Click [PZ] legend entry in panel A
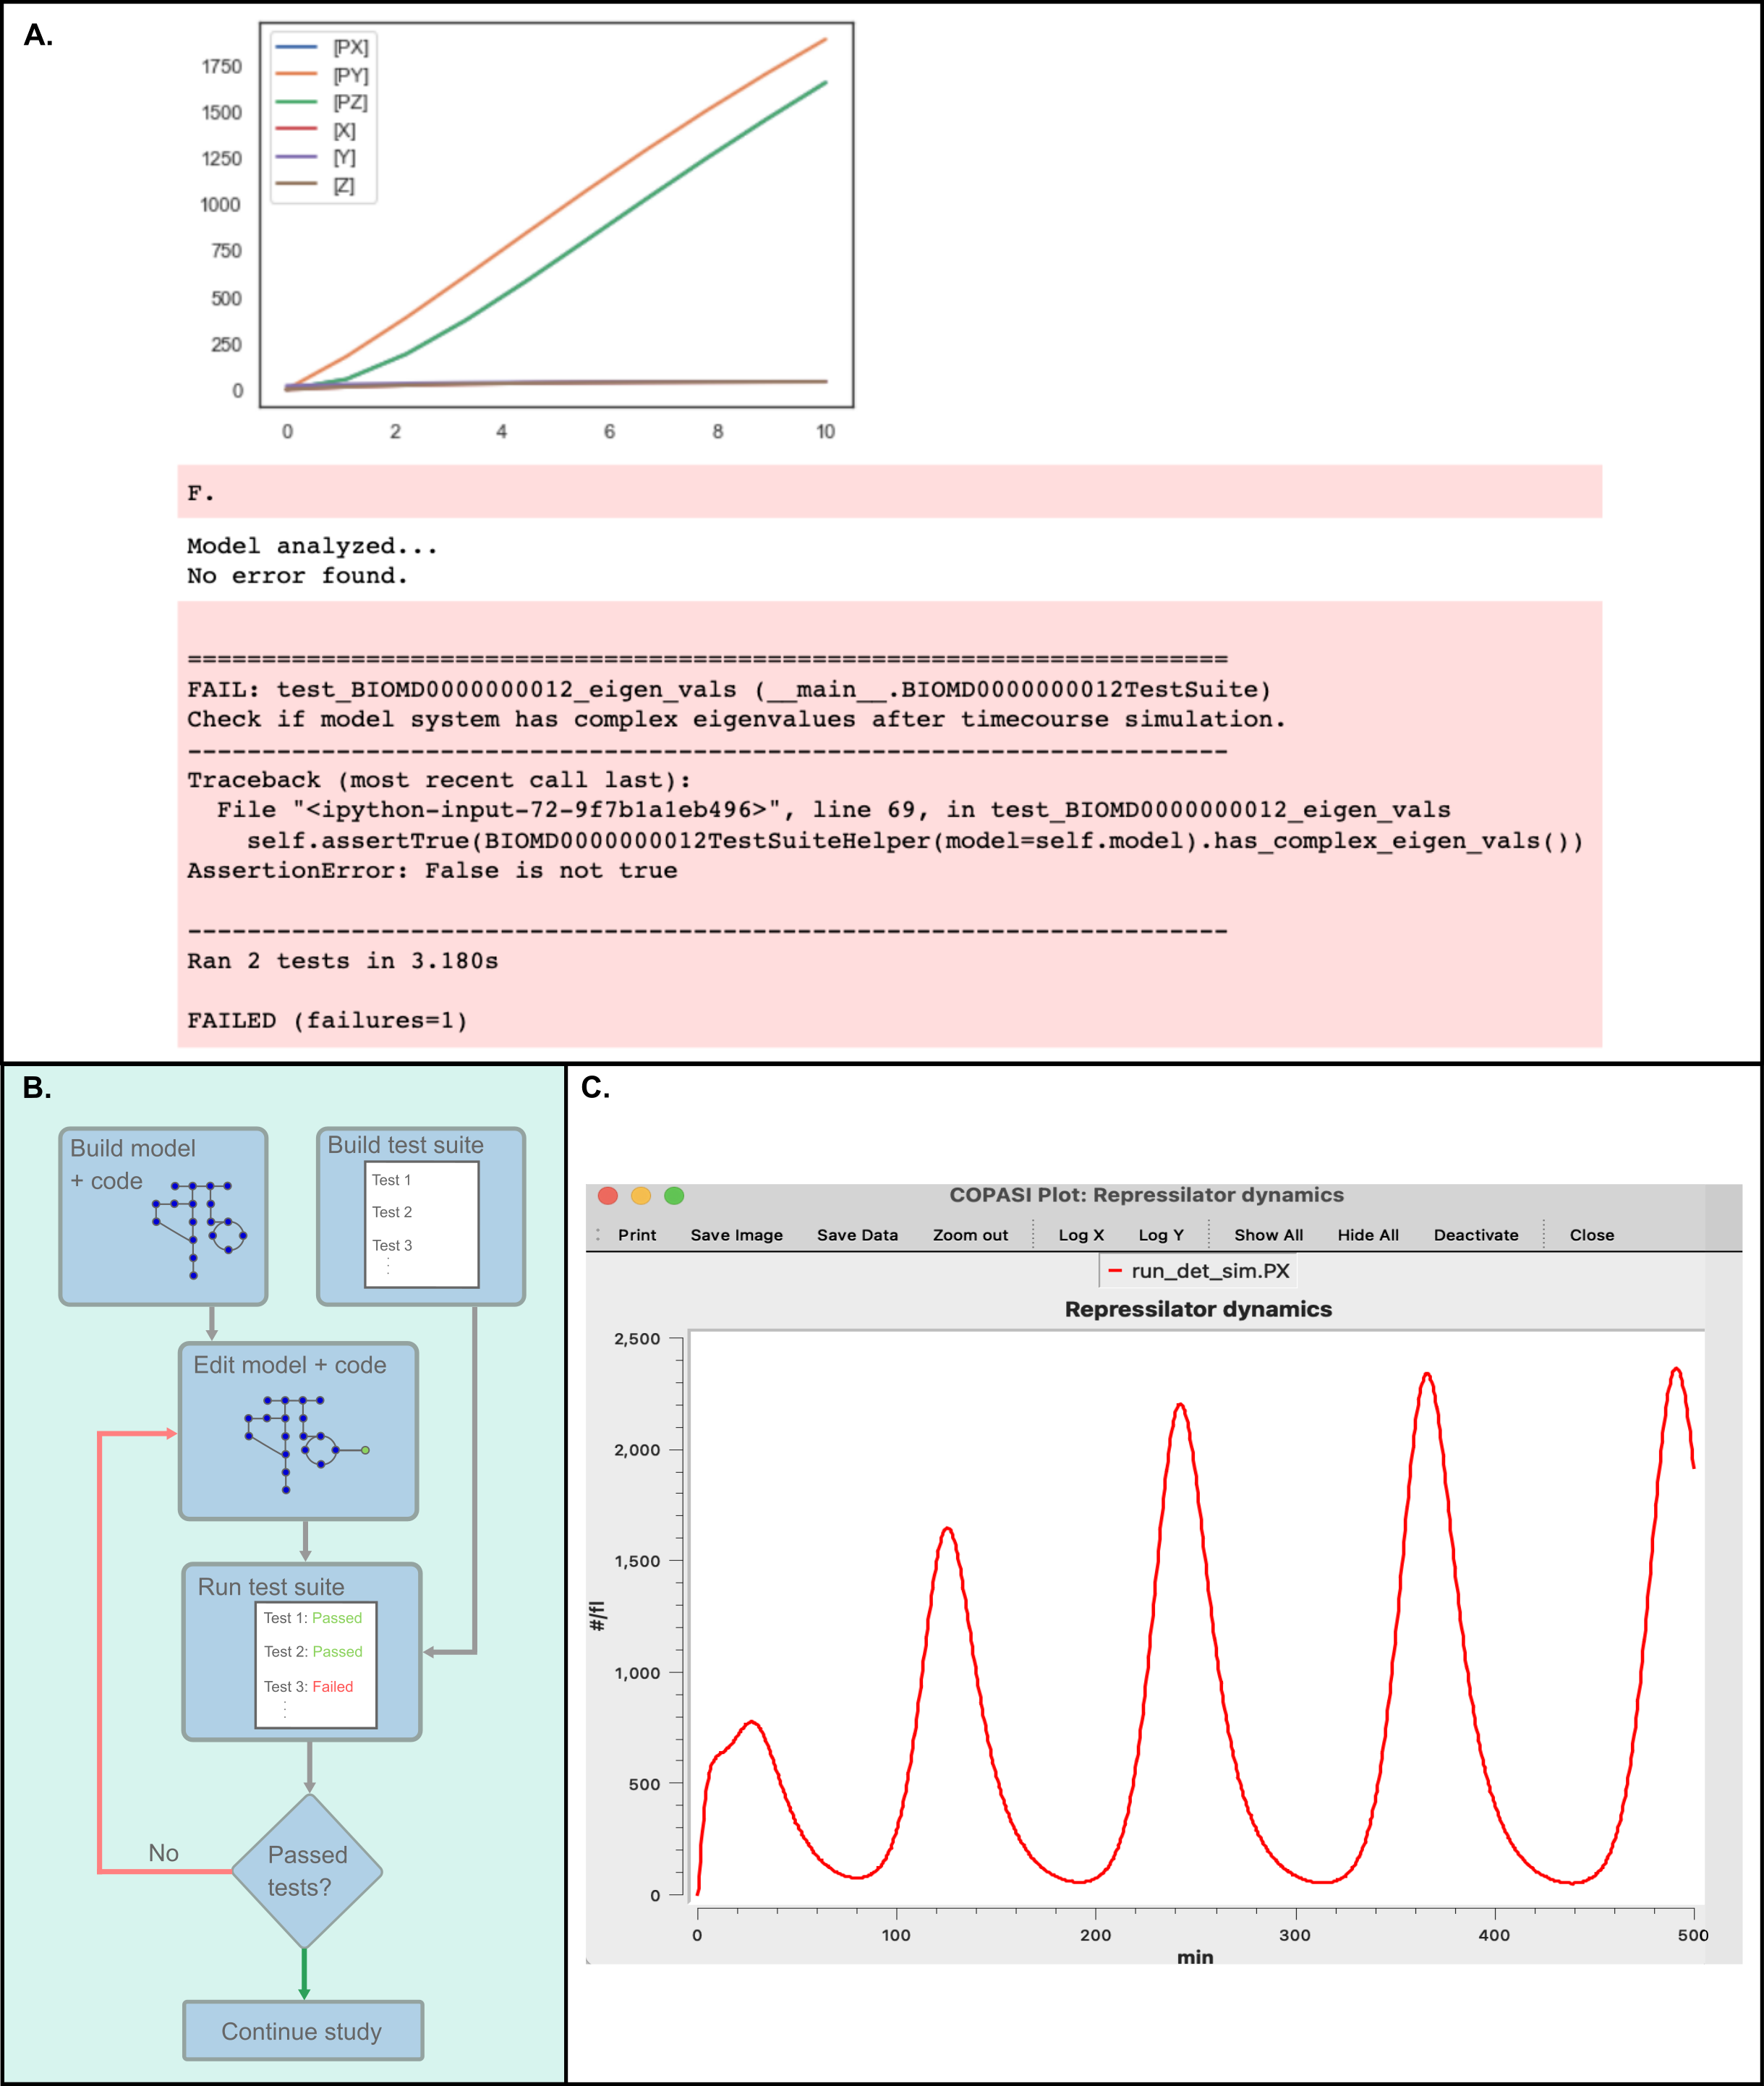Image resolution: width=1764 pixels, height=2086 pixels. pyautogui.click(x=322, y=103)
